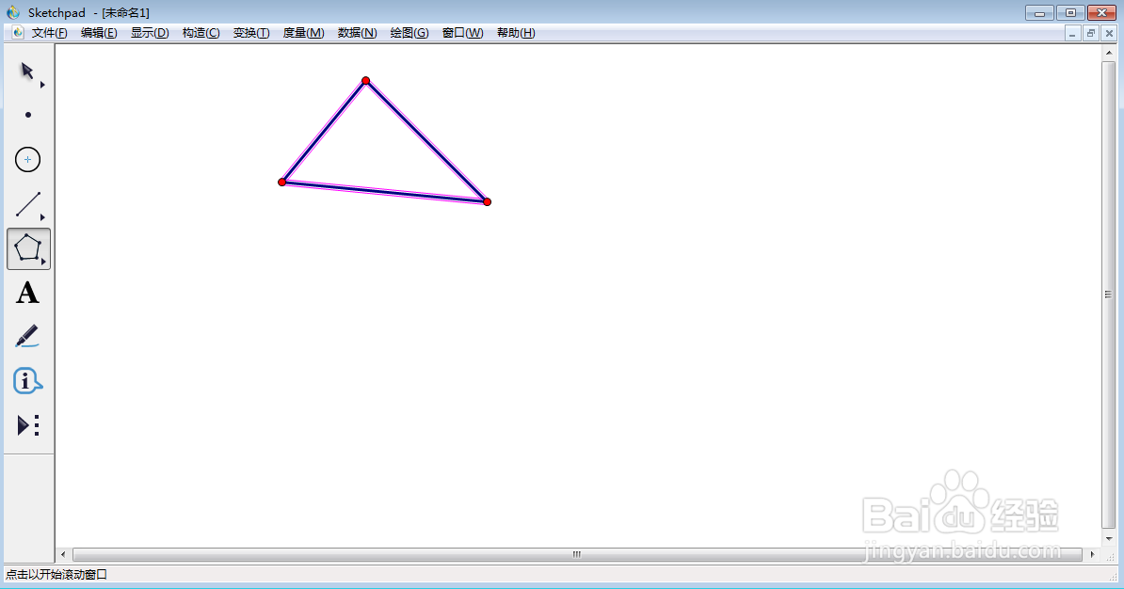Open the Custom tools button
The image size is (1124, 589).
pos(28,425)
